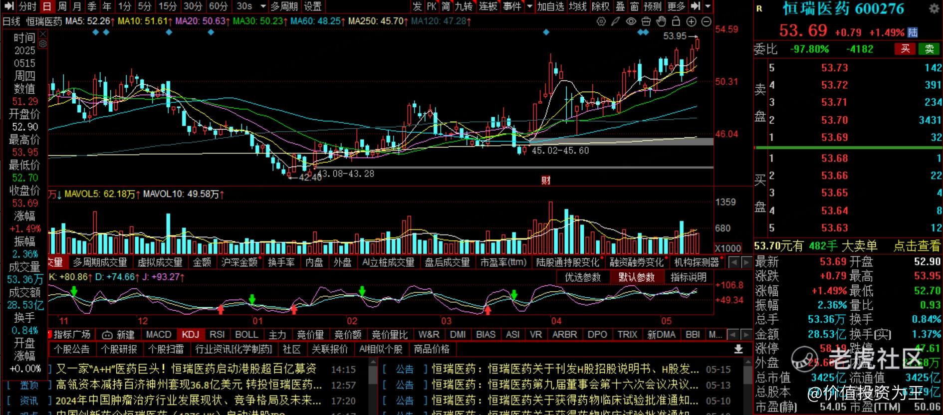Screen dimensions: 943x415
Task: Select the drawing pen tool icon
Action: (616, 21)
